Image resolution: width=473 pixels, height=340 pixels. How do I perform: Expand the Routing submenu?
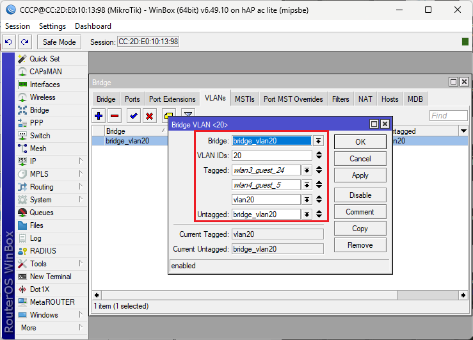point(81,186)
